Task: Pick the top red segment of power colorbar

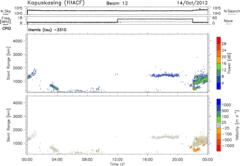Action: click(219, 40)
